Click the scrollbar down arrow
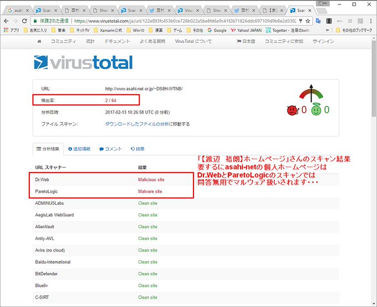The image size is (377, 307). [374, 304]
